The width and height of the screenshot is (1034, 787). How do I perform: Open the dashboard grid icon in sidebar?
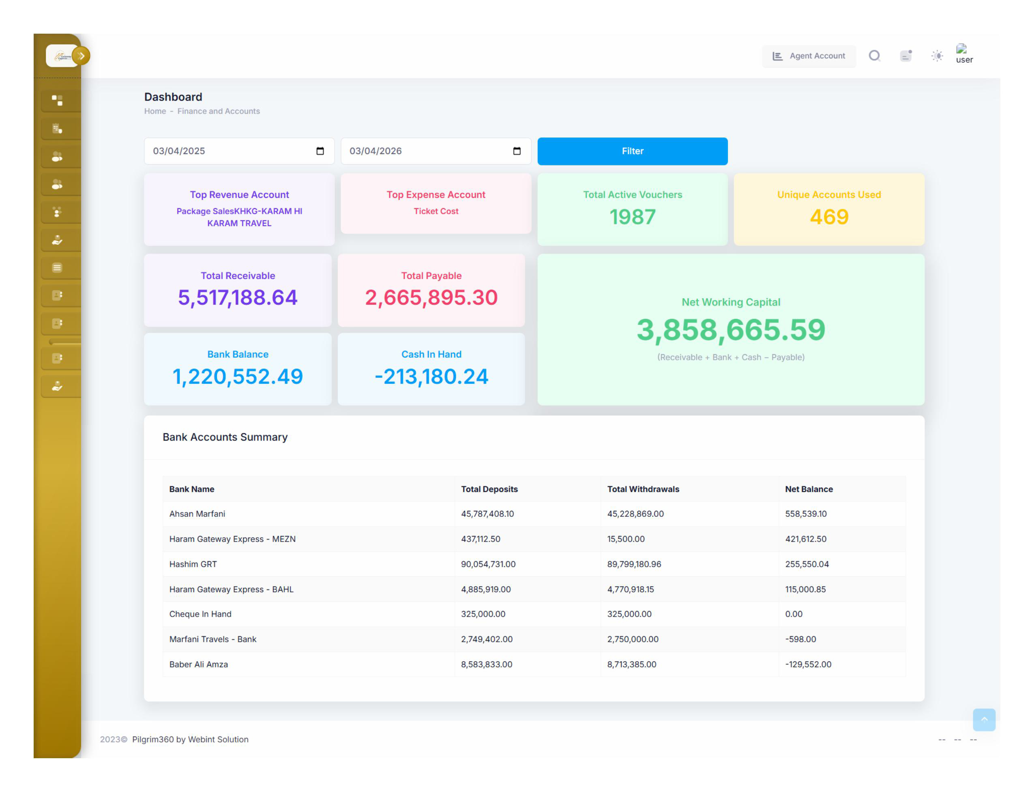coord(57,100)
